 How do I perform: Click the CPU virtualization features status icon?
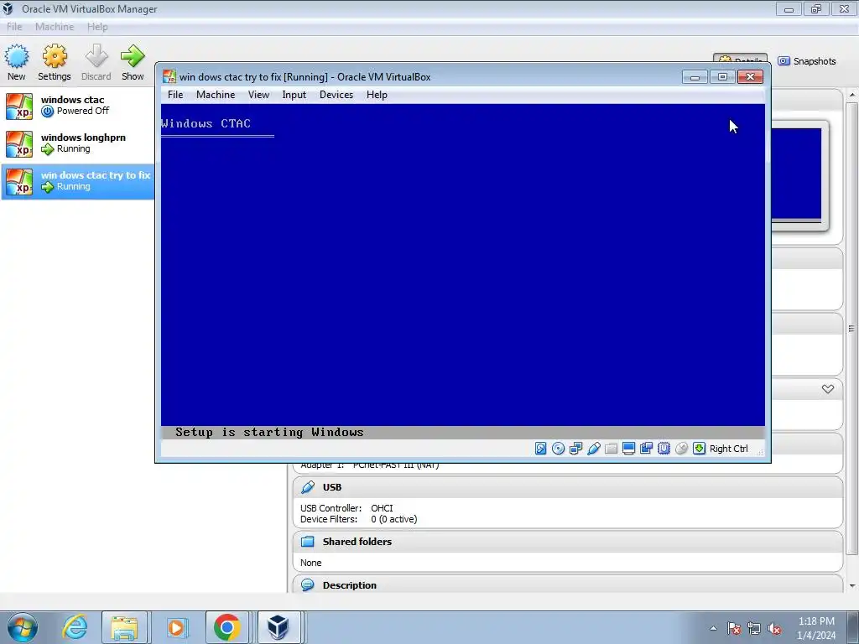(x=664, y=449)
